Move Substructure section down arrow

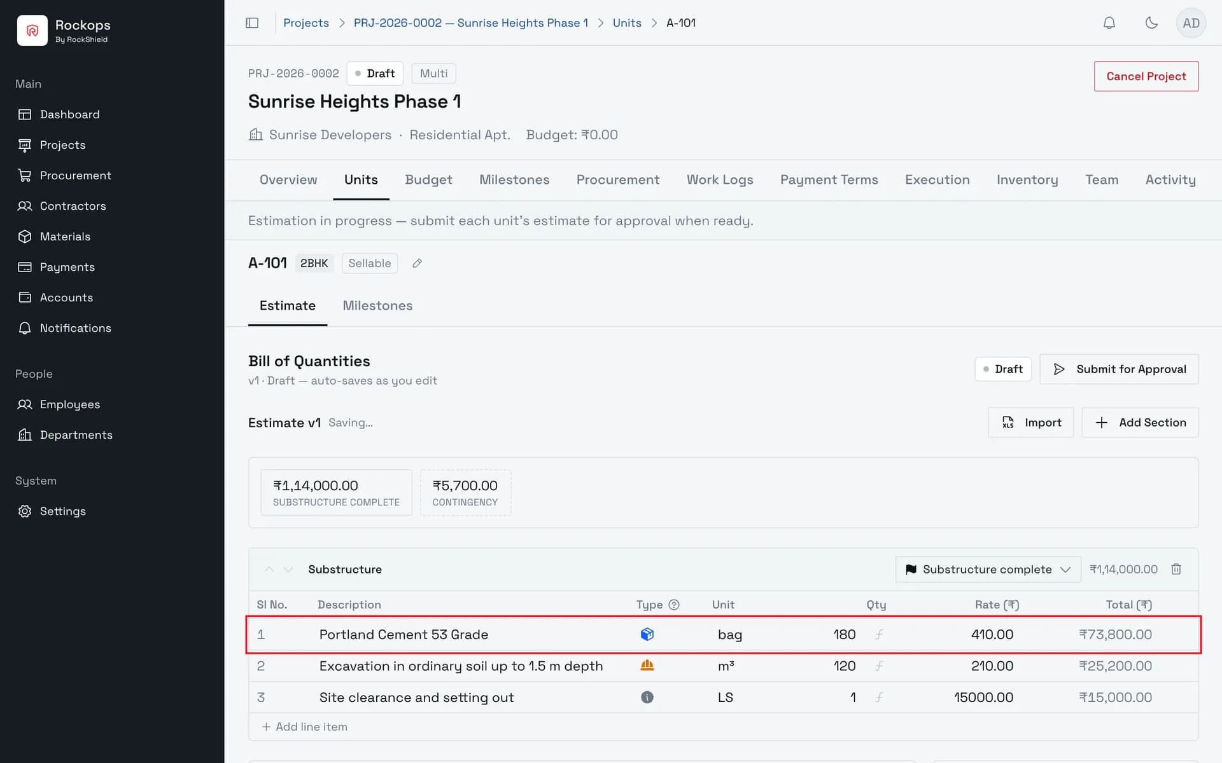click(x=288, y=569)
